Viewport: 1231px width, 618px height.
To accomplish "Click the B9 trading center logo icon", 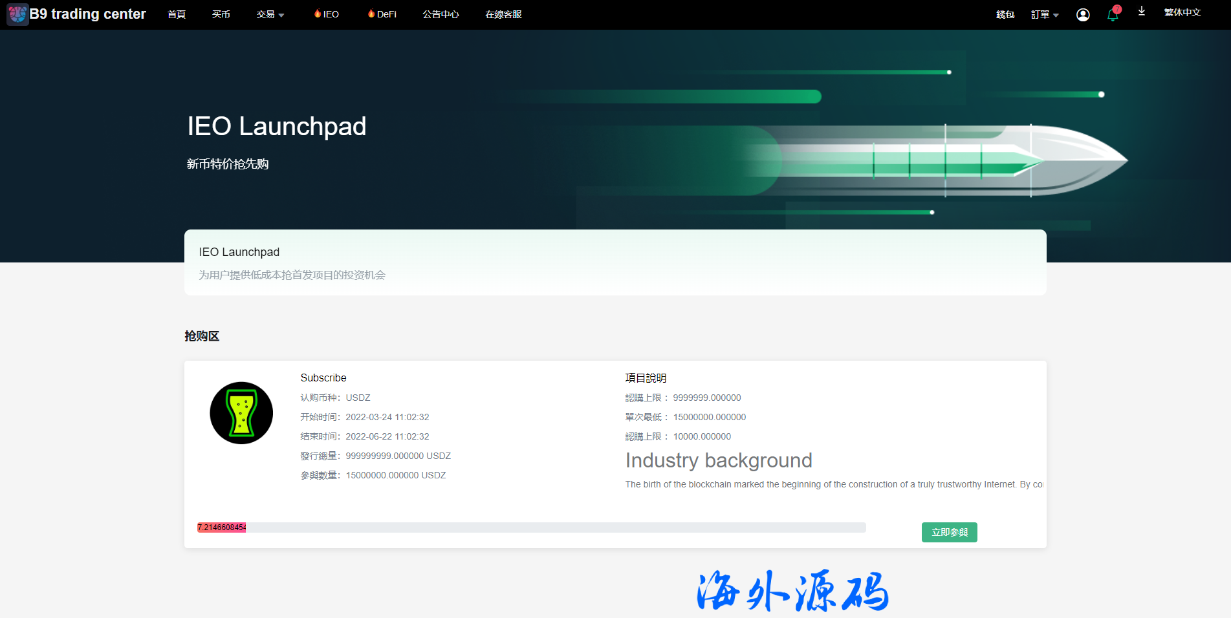I will (x=17, y=14).
